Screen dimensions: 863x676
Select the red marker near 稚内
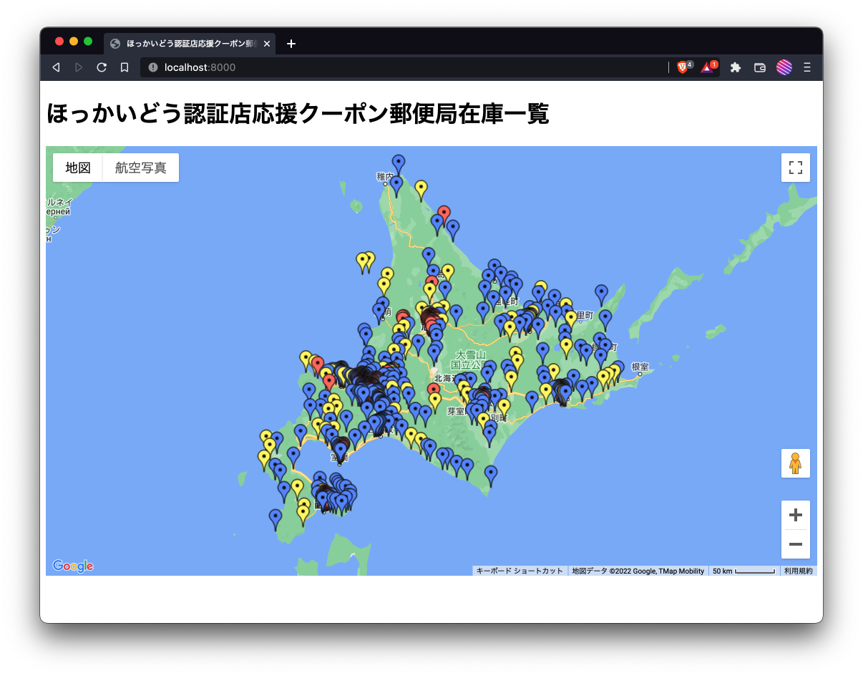click(x=445, y=213)
